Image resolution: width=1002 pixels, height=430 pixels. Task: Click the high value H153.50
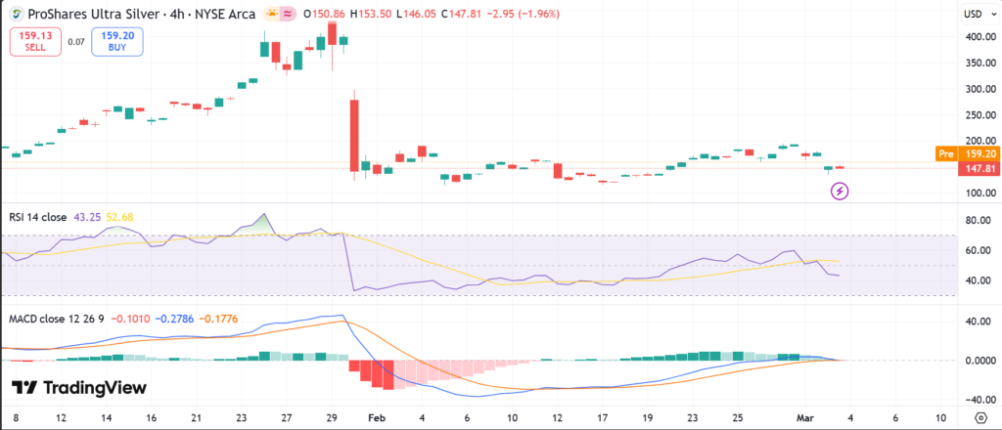pos(370,14)
